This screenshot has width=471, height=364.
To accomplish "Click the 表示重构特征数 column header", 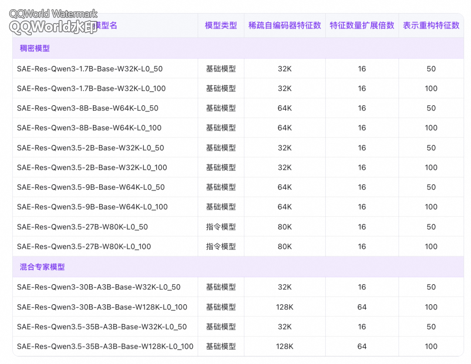I will click(x=431, y=26).
